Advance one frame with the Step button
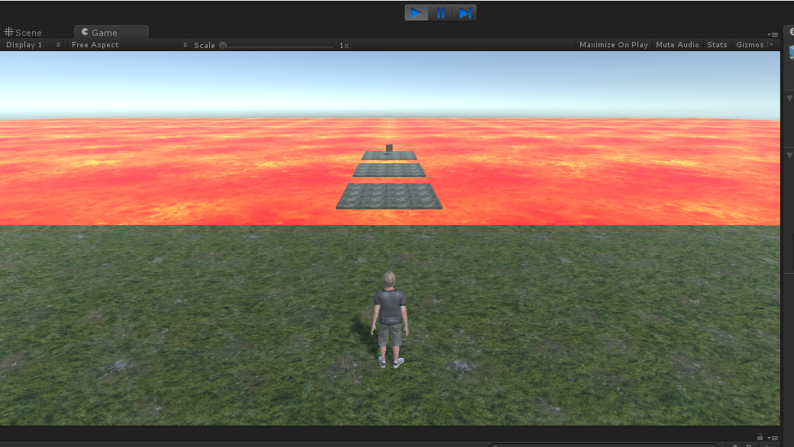794x447 pixels. pyautogui.click(x=464, y=13)
